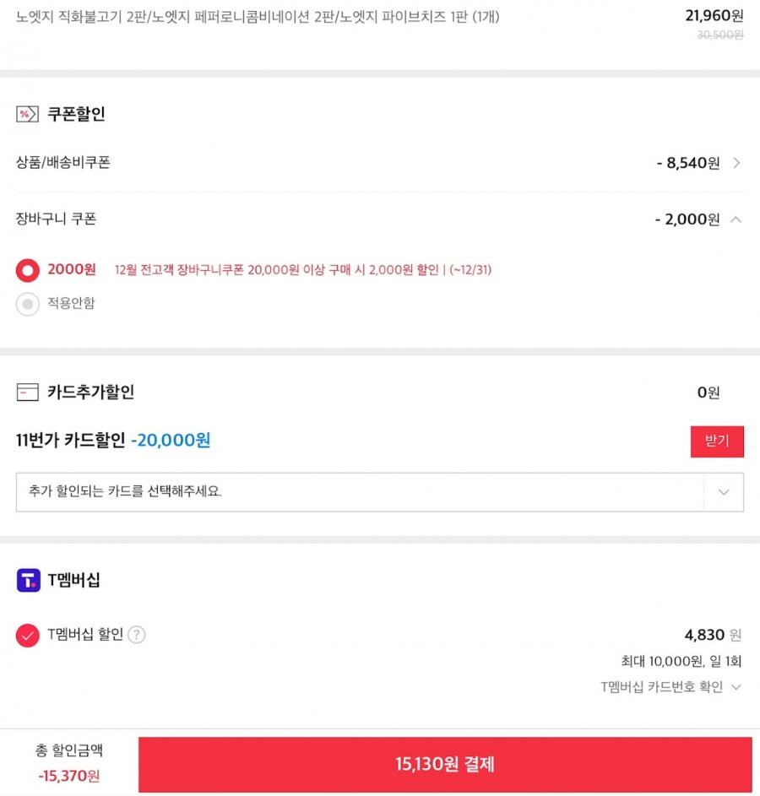Collapse the 장바구니 쿠폰 section chevron
This screenshot has height=796, width=760.
click(736, 219)
